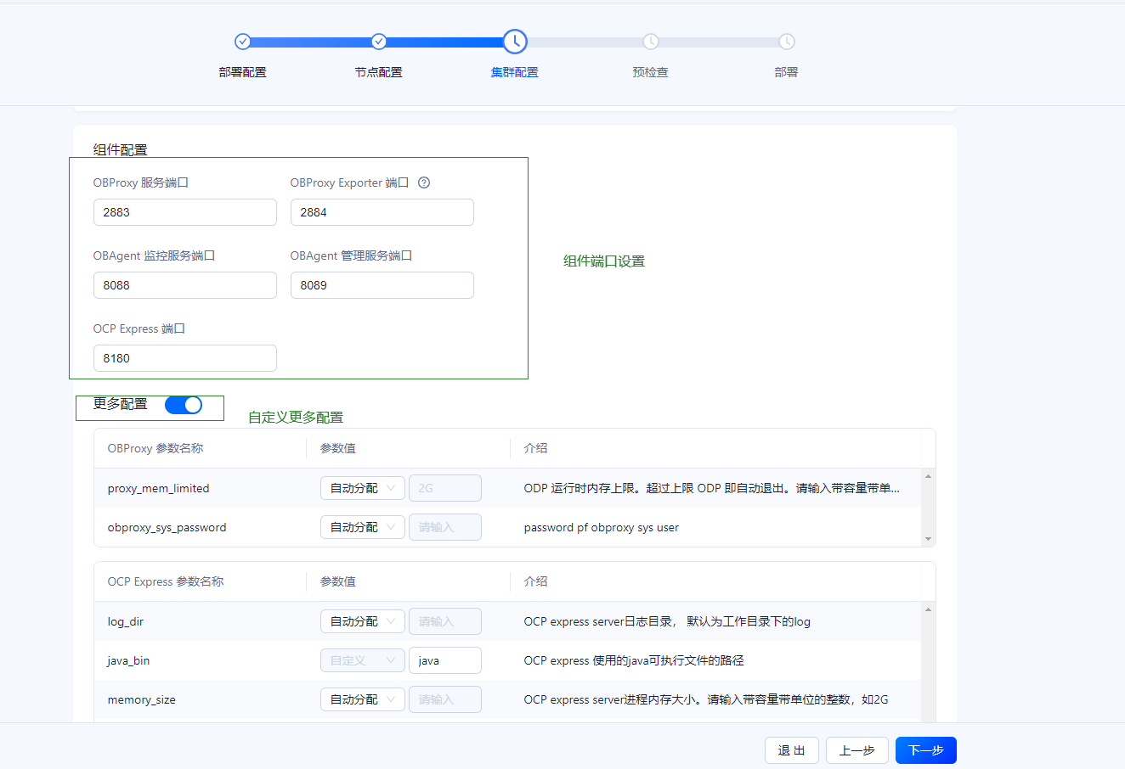Focus the OCP Express 端口 field 8180

point(185,358)
